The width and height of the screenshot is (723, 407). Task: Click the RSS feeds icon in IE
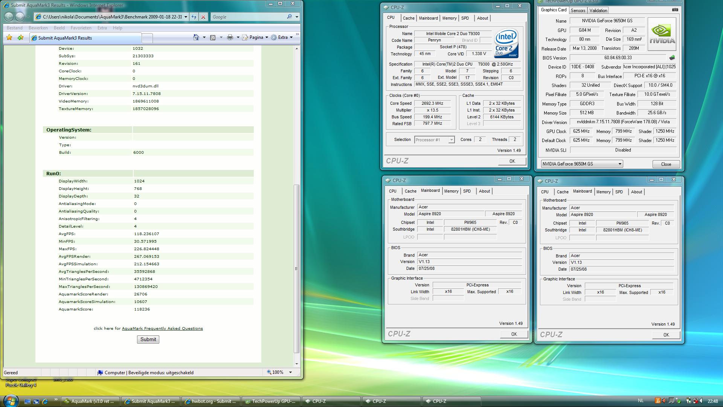213,37
